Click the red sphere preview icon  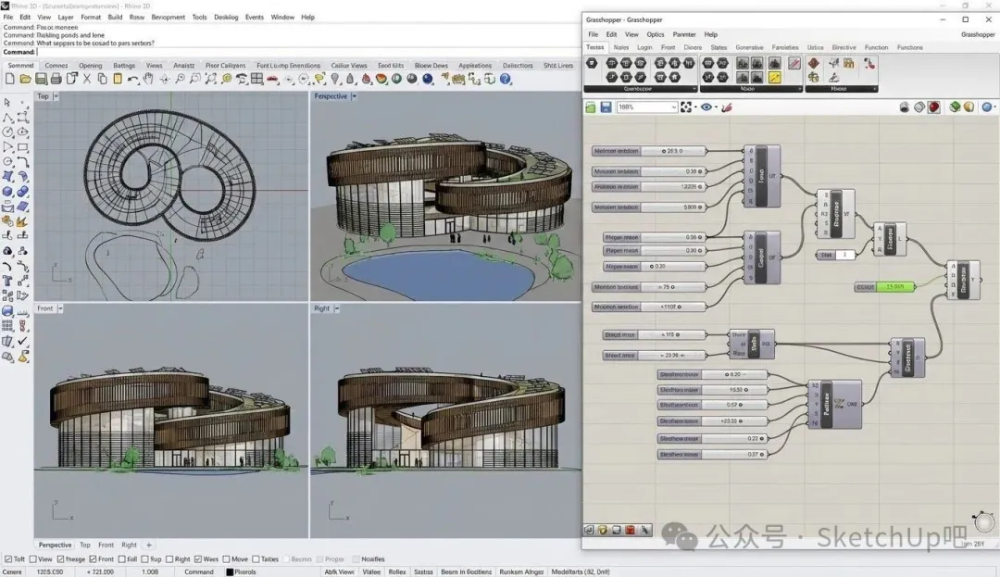click(x=933, y=107)
